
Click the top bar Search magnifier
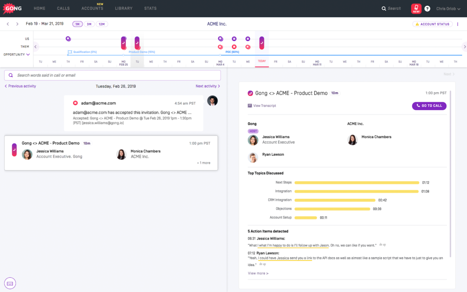pyautogui.click(x=384, y=8)
